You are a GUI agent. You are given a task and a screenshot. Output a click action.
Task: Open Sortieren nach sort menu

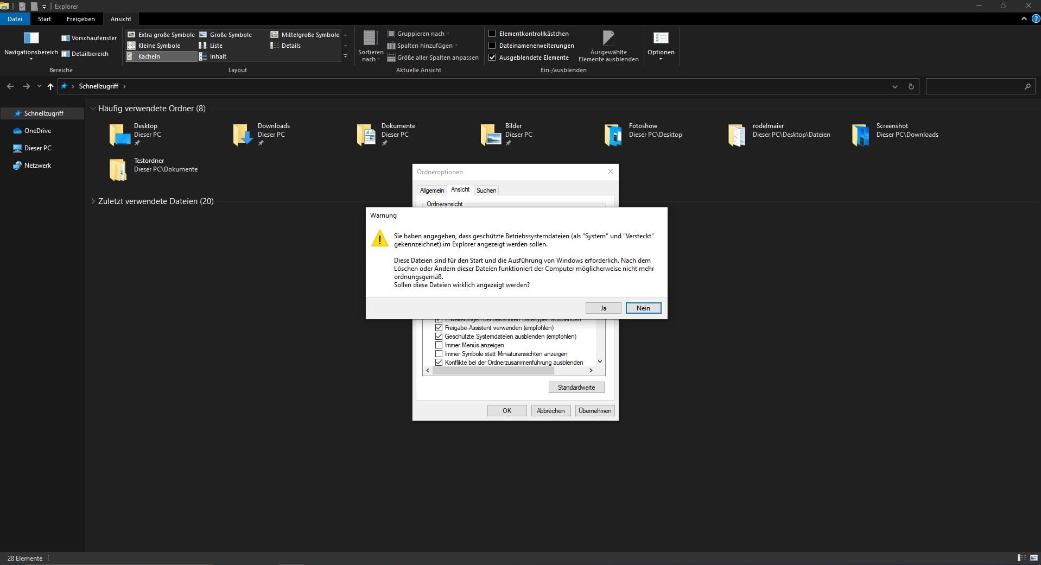click(x=370, y=46)
